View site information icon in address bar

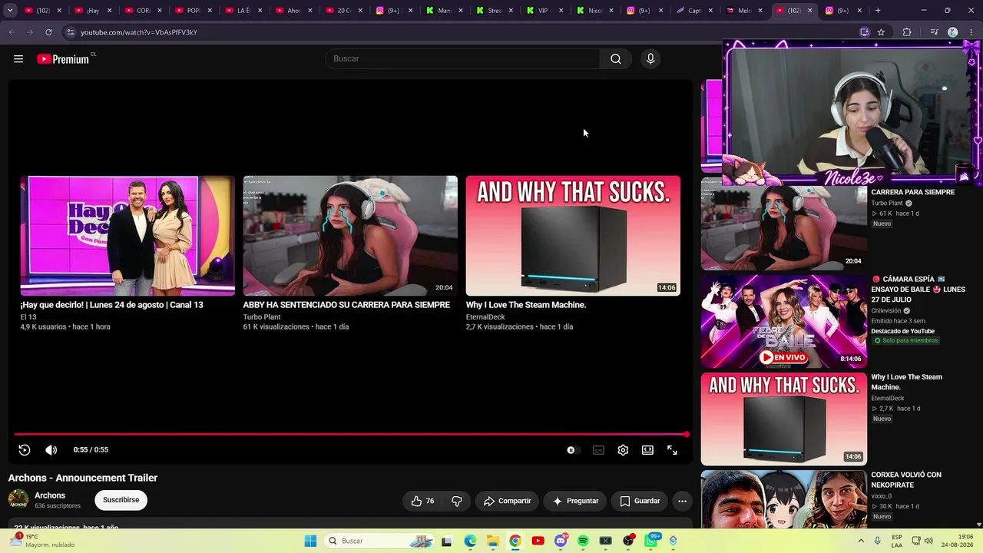tap(70, 32)
